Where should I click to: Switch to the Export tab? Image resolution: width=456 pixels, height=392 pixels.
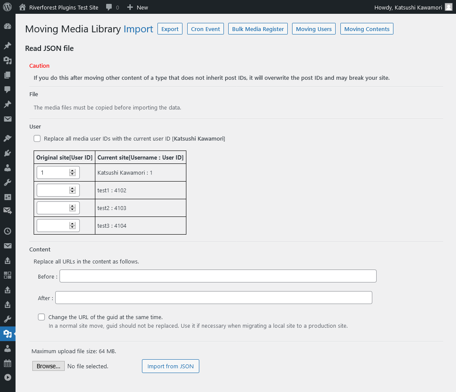tap(170, 29)
